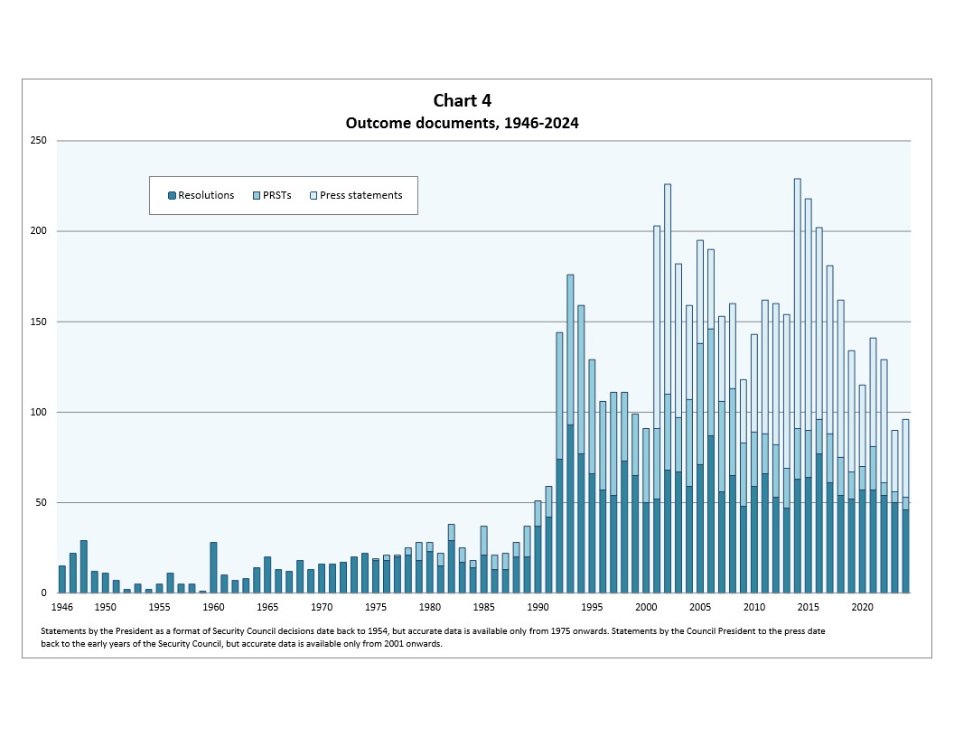Click the y-axis label 150
Screen dimensions: 954x737
pos(38,322)
